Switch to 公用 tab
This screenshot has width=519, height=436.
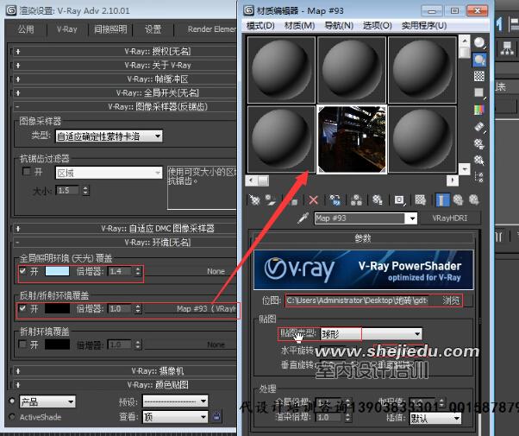(x=26, y=29)
